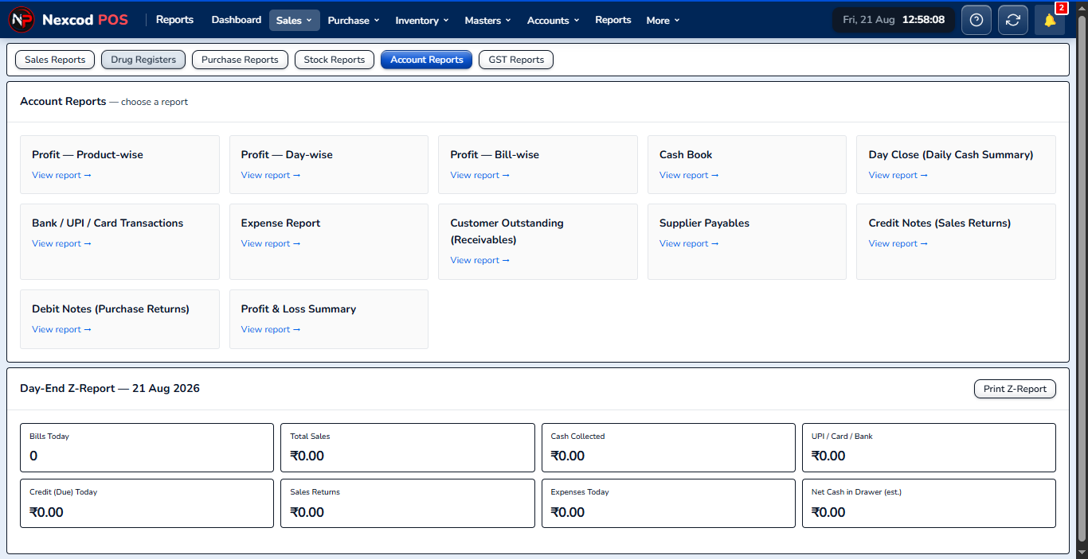Viewport: 1088px width, 559px height.
Task: Click the Profit & Loss Summary title
Action: point(299,309)
